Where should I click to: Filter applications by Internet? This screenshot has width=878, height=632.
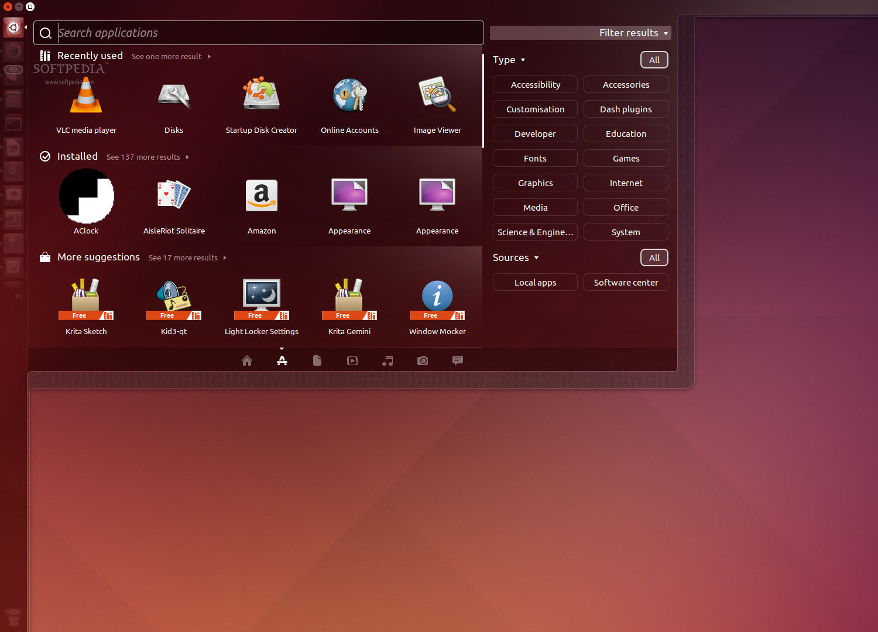coord(626,183)
